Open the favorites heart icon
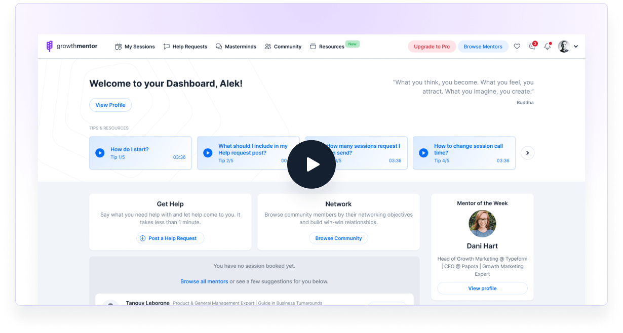Image resolution: width=623 pixels, height=333 pixels. [x=517, y=46]
